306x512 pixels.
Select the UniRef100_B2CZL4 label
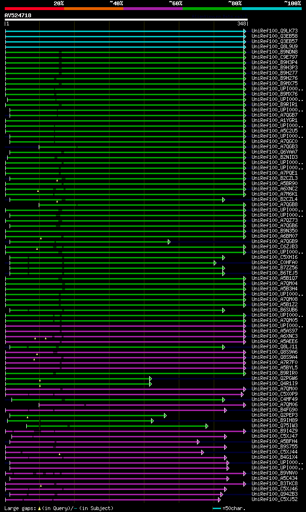point(274,199)
